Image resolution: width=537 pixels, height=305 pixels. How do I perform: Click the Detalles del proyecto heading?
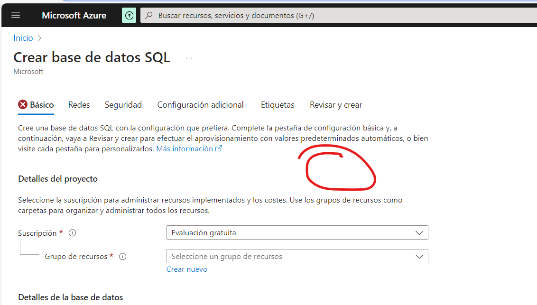point(58,179)
